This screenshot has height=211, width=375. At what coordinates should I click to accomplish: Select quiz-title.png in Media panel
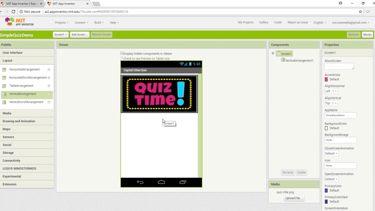285,192
